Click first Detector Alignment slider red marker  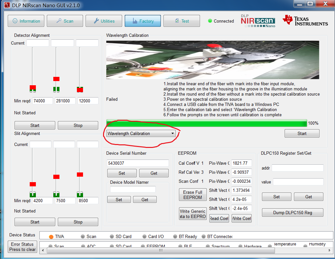(x=33, y=87)
